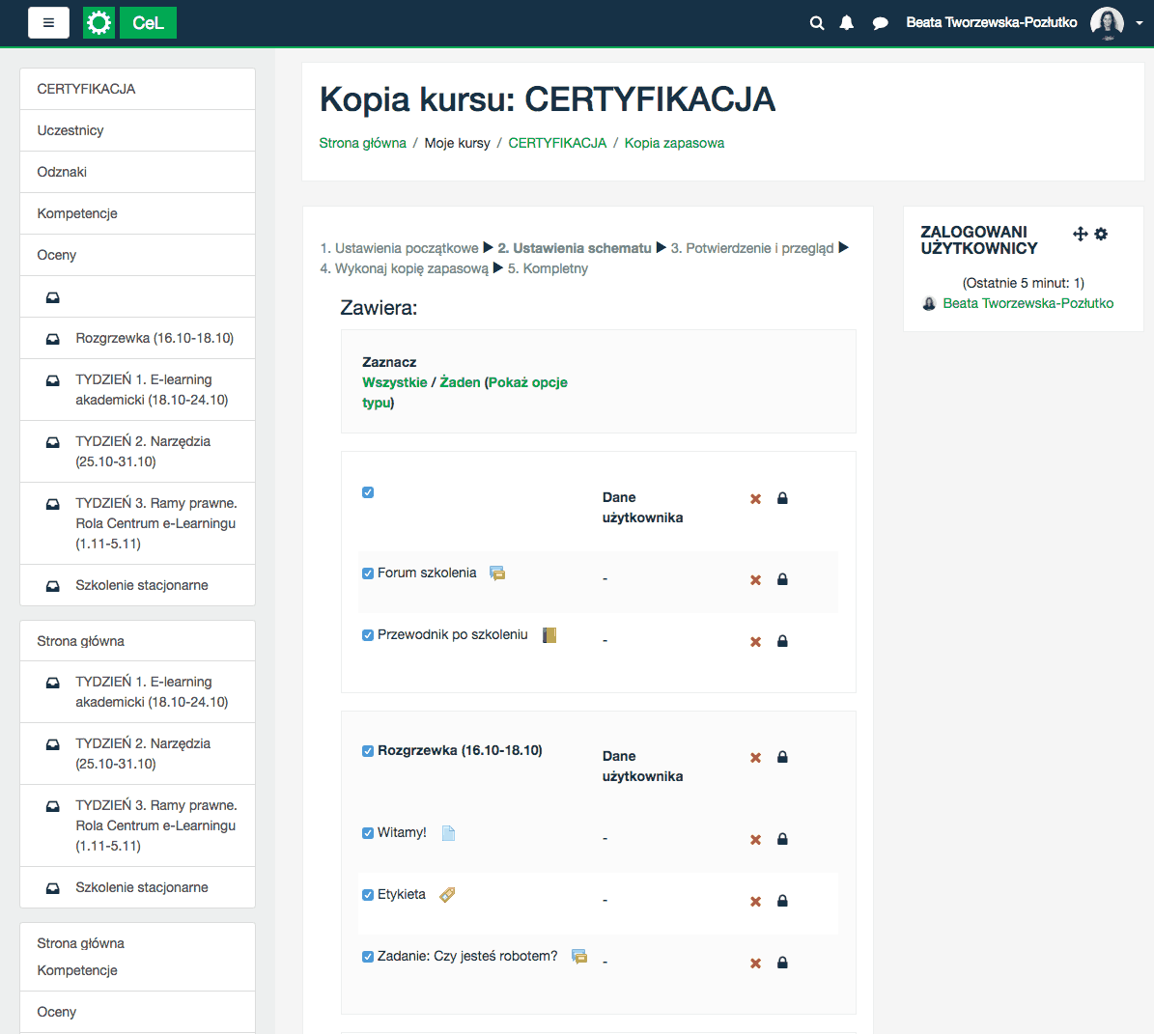Viewport: 1154px width, 1034px height.
Task: Go to CERTYFIKACJA breadcrumb link
Action: click(x=557, y=143)
